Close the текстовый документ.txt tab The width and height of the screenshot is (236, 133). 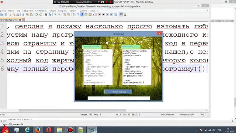pos(23,20)
